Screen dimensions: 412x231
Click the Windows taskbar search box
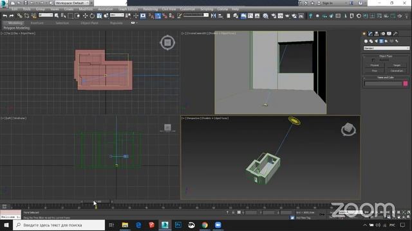tap(59, 225)
